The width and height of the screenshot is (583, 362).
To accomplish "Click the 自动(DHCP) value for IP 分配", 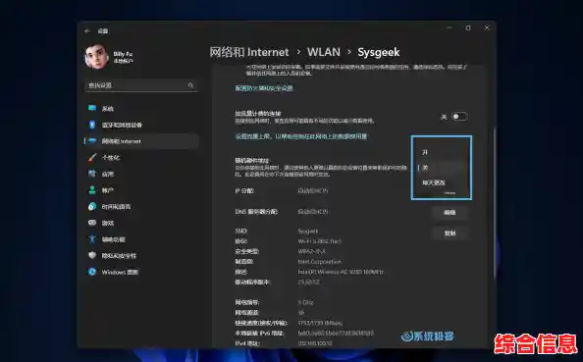I will tap(313, 191).
